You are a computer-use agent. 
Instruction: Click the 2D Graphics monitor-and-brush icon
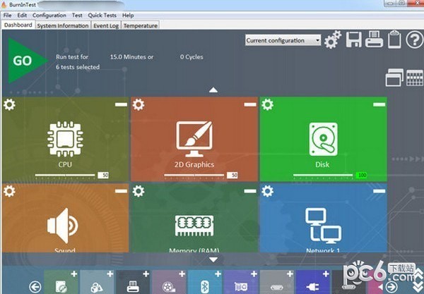coord(194,139)
